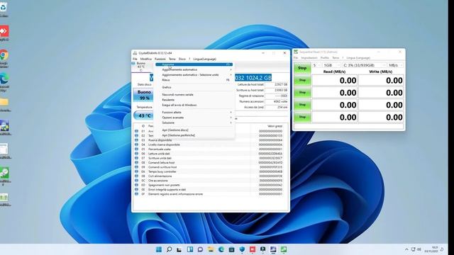Click status icon for Errori integrità supporto row
This screenshot has width=454, height=255.
click(x=136, y=190)
